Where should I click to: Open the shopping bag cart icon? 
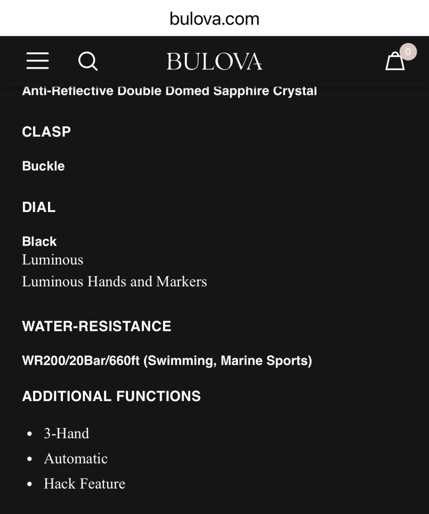pos(394,61)
